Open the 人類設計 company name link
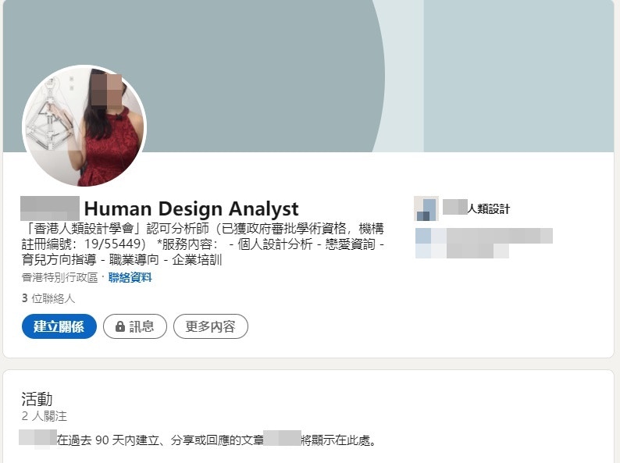The width and height of the screenshot is (620, 463). coord(476,208)
